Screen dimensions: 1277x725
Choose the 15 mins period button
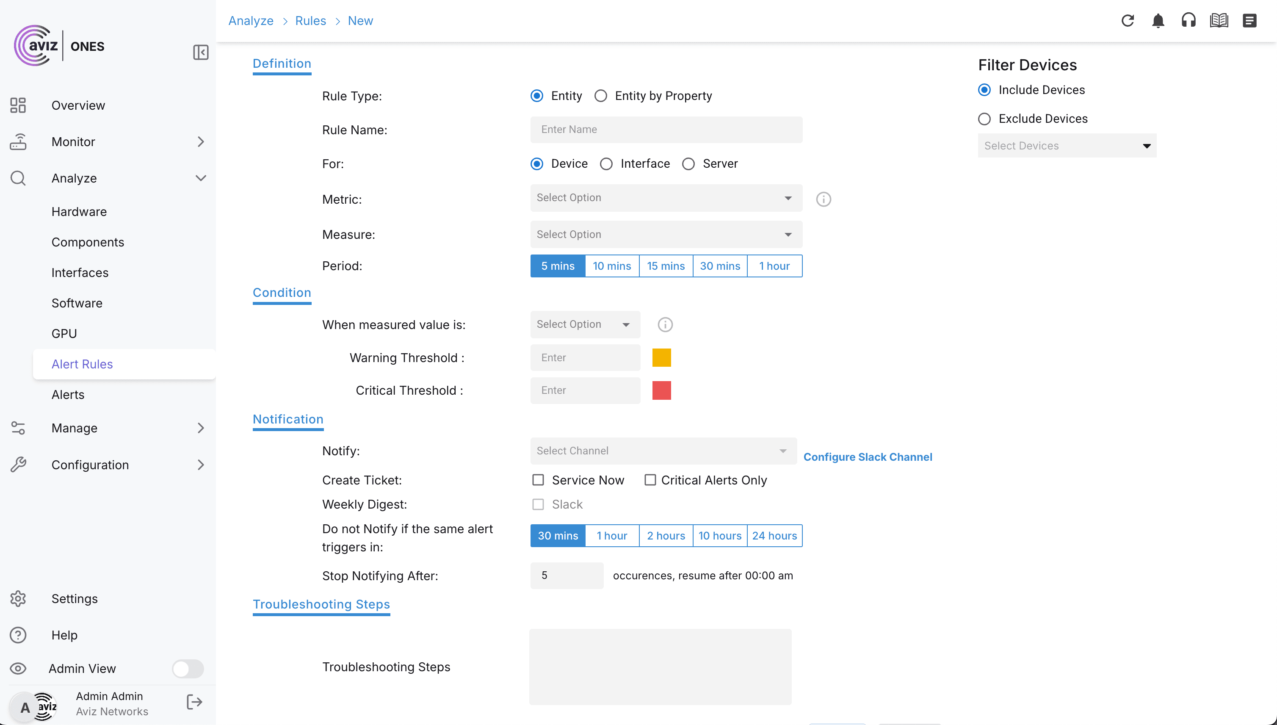pyautogui.click(x=666, y=266)
